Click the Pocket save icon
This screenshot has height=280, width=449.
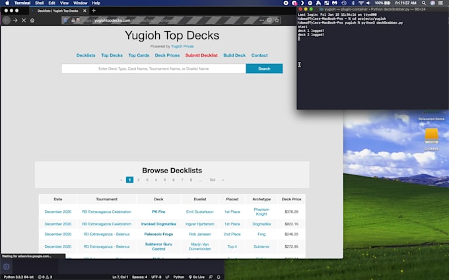point(269,20)
